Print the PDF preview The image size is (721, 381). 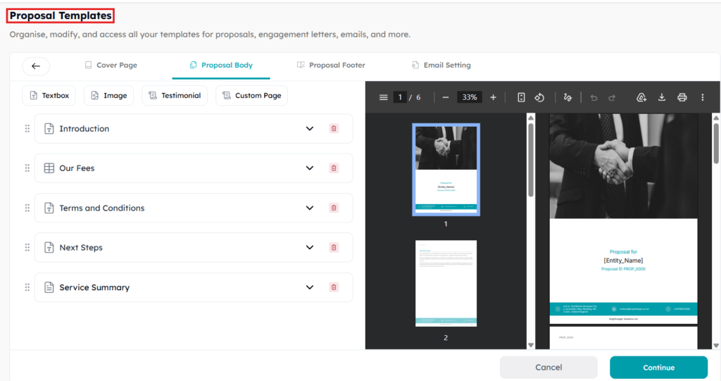(682, 98)
